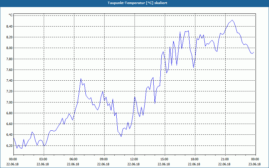
Task: Click the '8,00' y-axis value
Action: (x=10, y=48)
